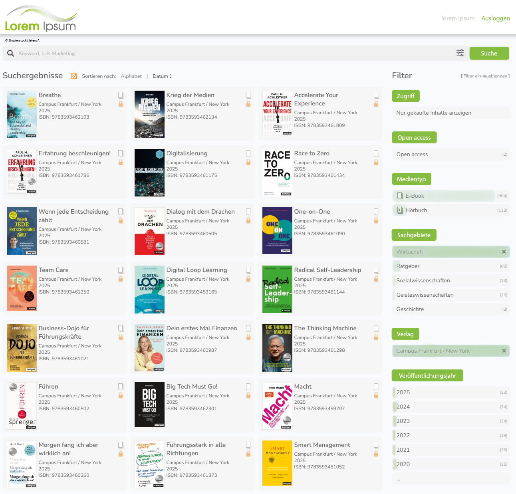Click the e-book icon for Race to Zero
The width and height of the screenshot is (516, 494).
[x=376, y=153]
